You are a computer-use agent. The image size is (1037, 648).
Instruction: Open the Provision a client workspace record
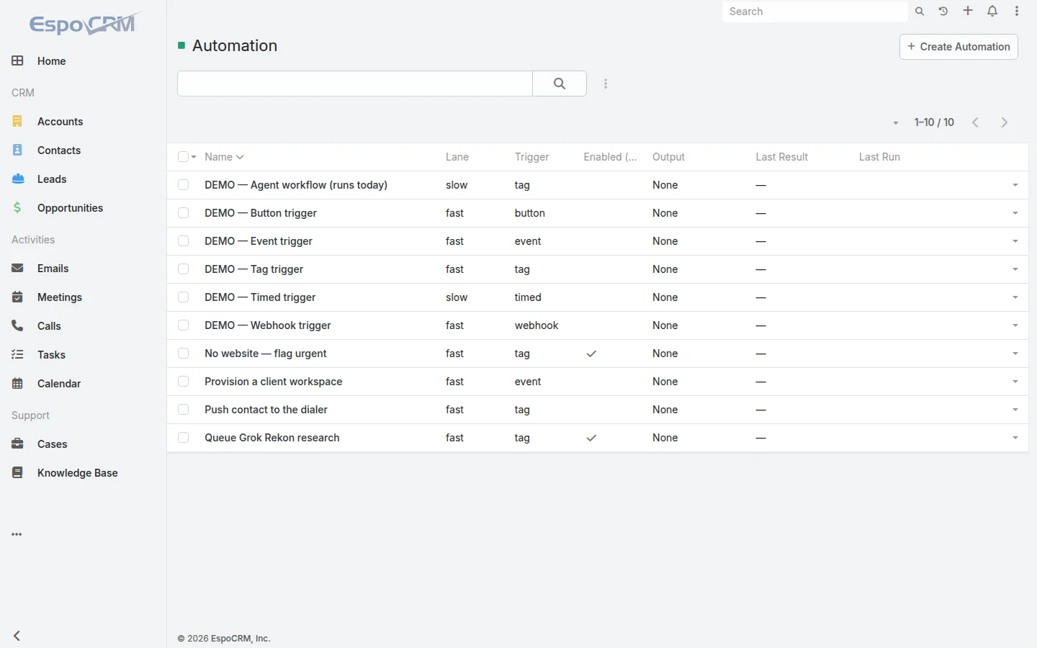tap(274, 382)
